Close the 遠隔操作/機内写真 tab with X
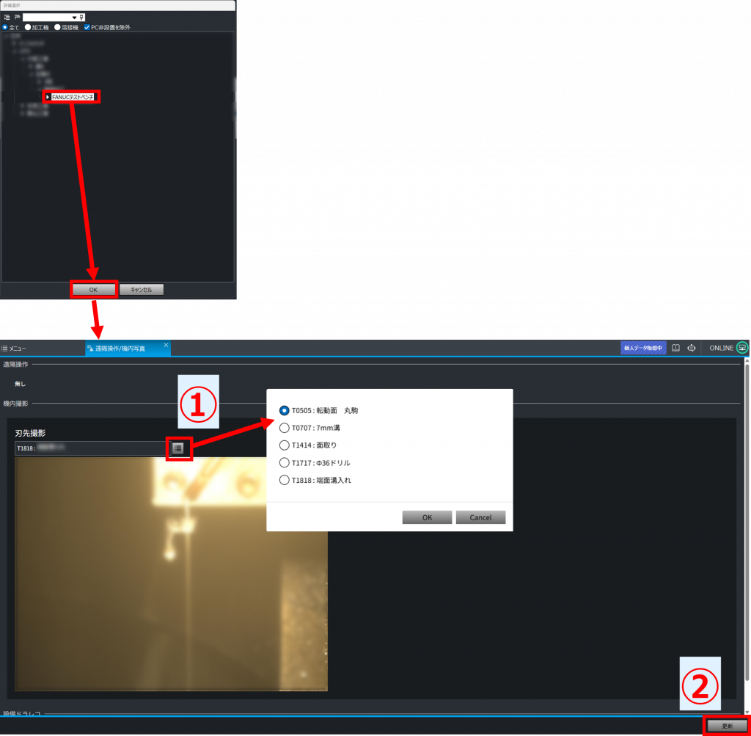 (x=166, y=345)
